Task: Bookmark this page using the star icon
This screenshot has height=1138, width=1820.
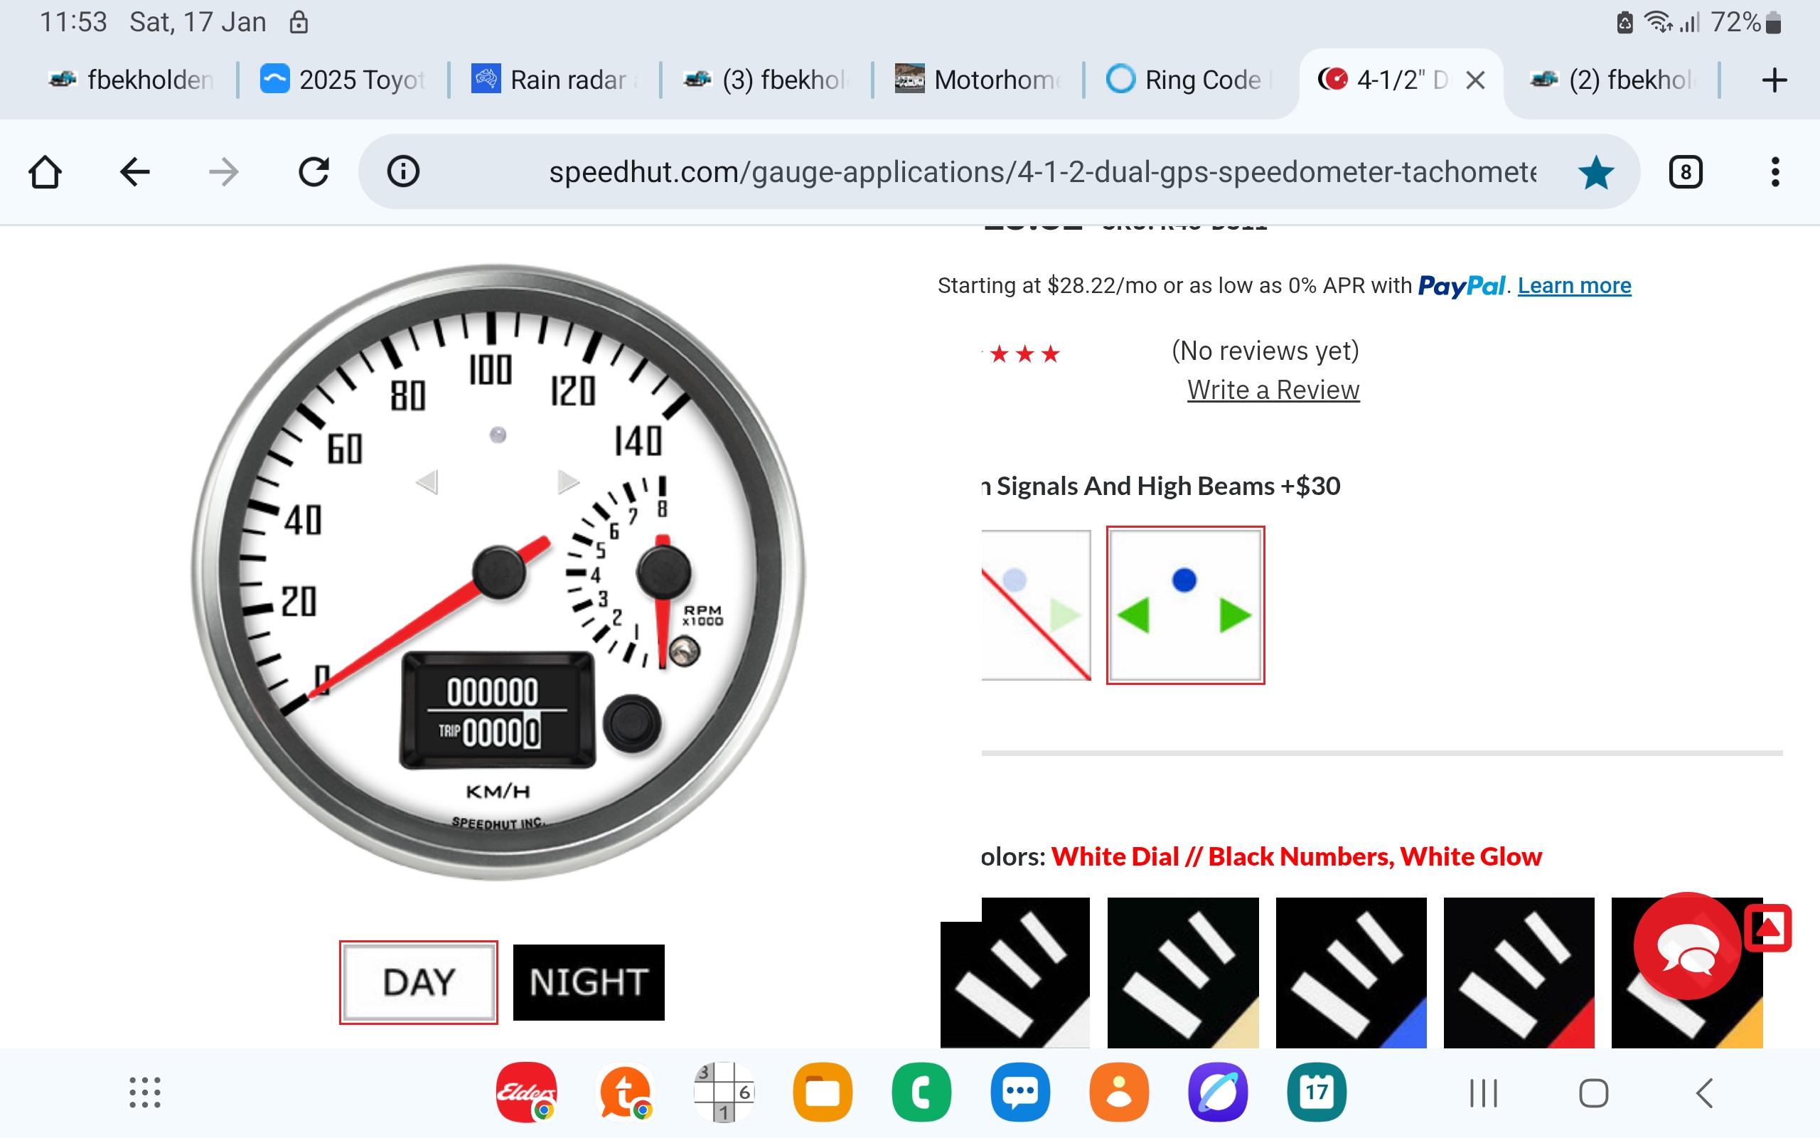Action: point(1596,171)
